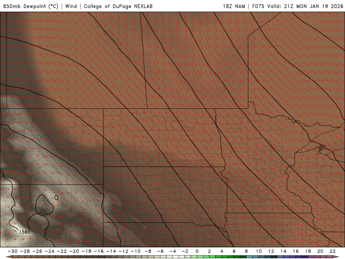
Task: Click the 0 value on the color scale
Action: [197, 251]
